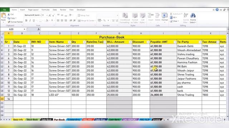This screenshot has height=128, width=229.
Task: Open the Discount column filter dropdown
Action: pos(148,42)
